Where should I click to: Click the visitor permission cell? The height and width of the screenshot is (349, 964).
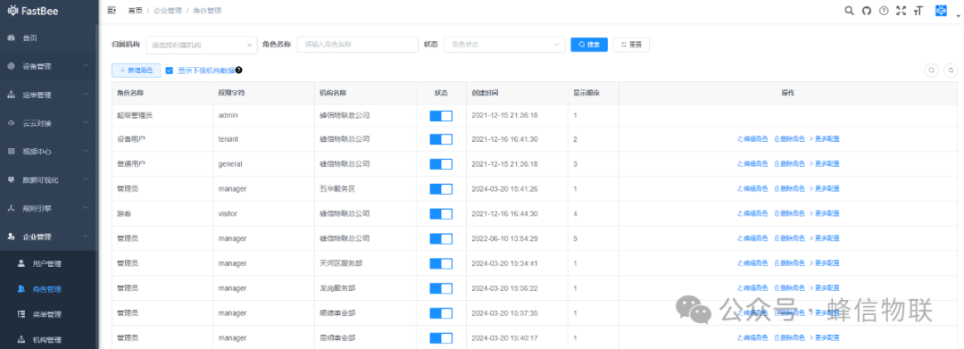tap(229, 214)
